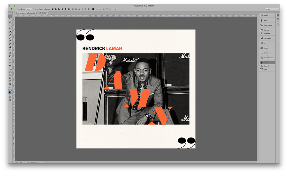The image size is (288, 174).
Task: Click the black foreground color swatch
Action: 10,92
